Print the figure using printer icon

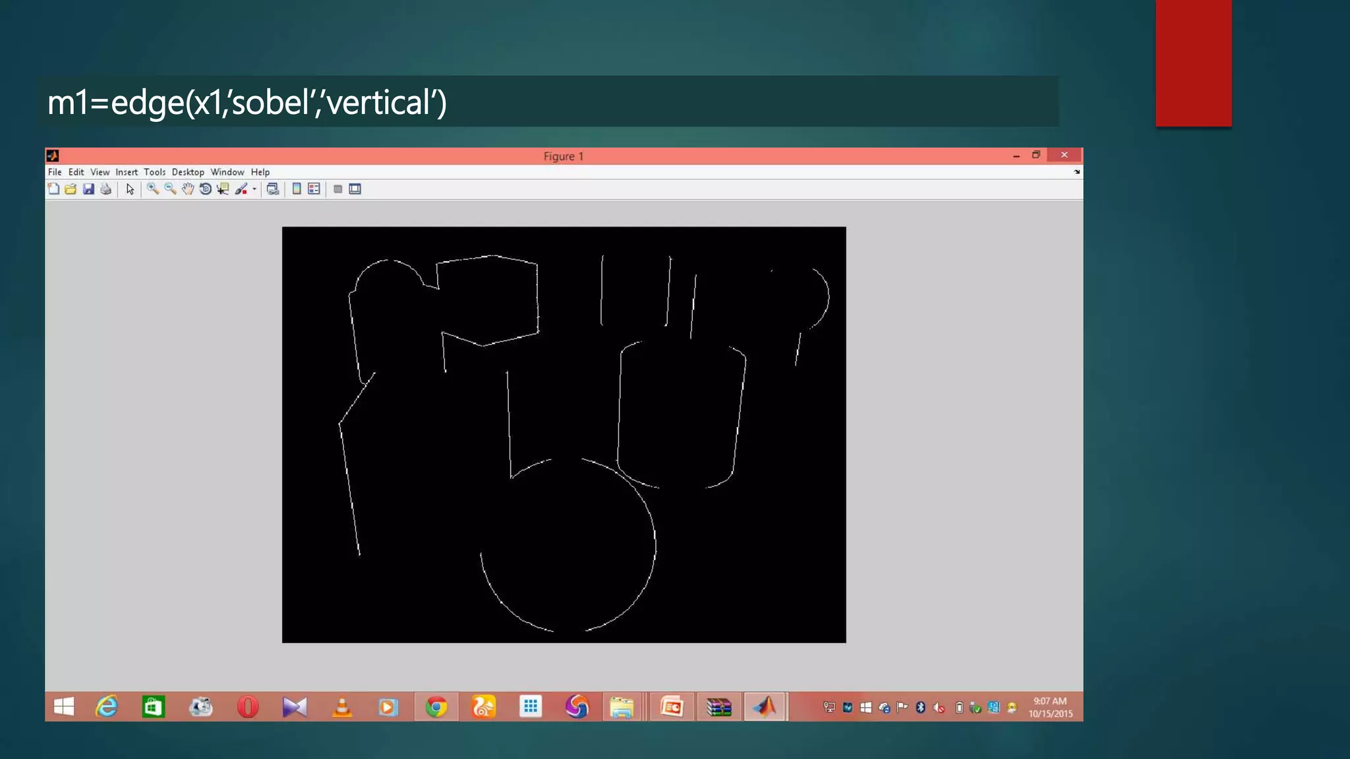pyautogui.click(x=105, y=189)
